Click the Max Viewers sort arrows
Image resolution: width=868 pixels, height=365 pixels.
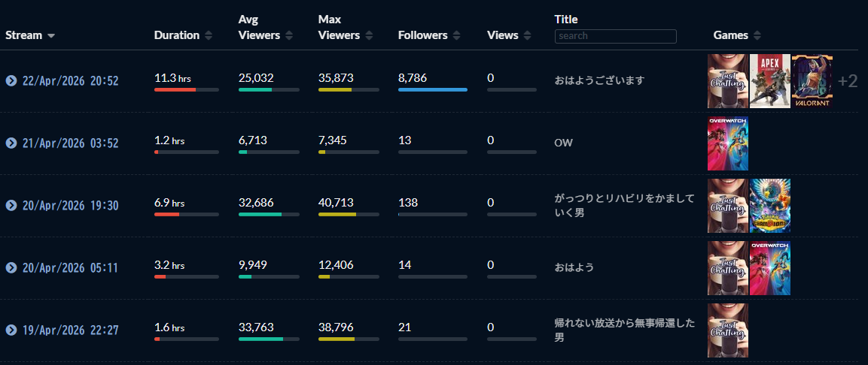coord(369,35)
